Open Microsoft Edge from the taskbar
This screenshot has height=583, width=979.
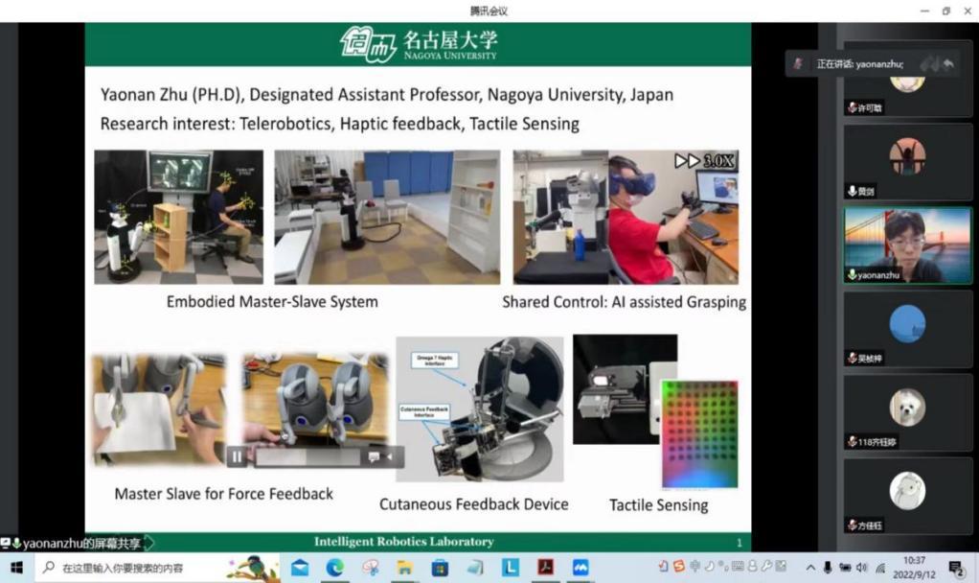[x=334, y=568]
